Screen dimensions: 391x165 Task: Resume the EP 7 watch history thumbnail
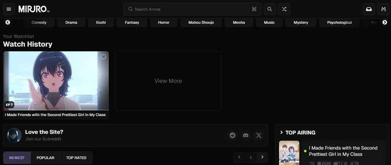[56, 81]
